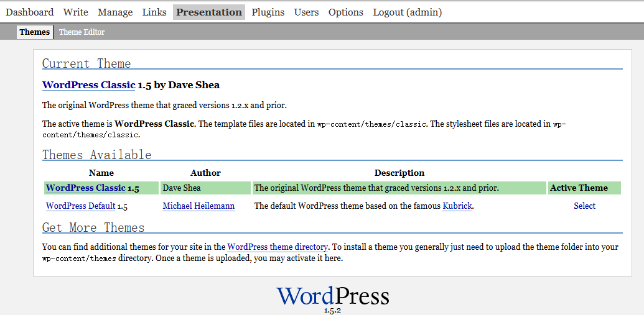Click the Active Theme label
This screenshot has width=644, height=315.
pos(579,188)
